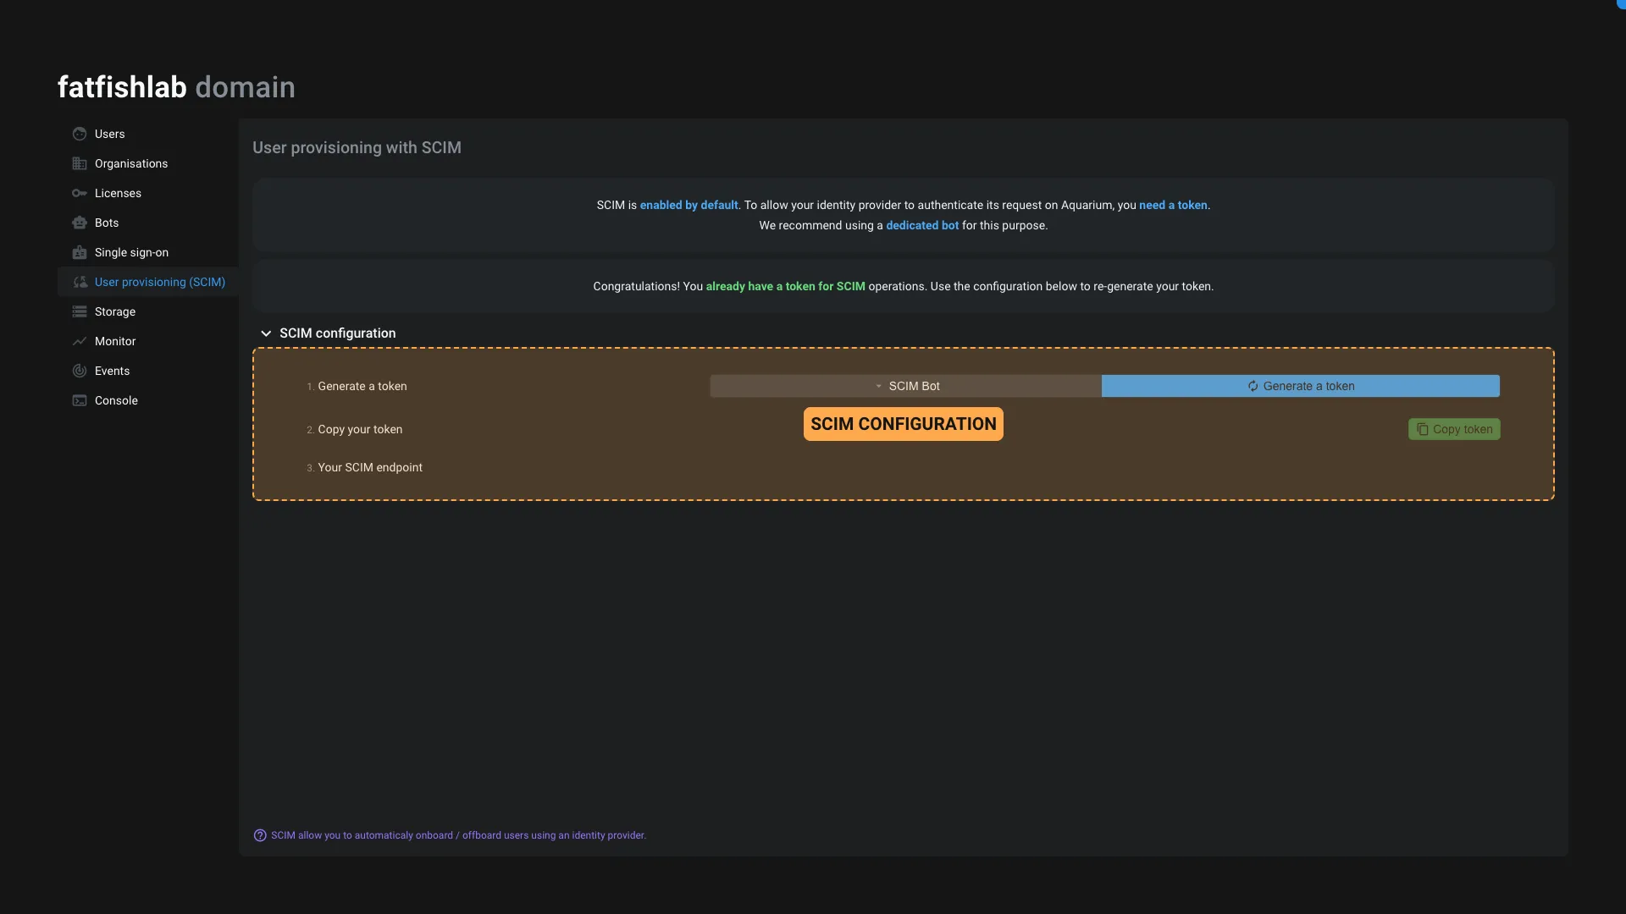Click the Events radar icon
Screen dimensions: 1626x914
[x=80, y=371]
